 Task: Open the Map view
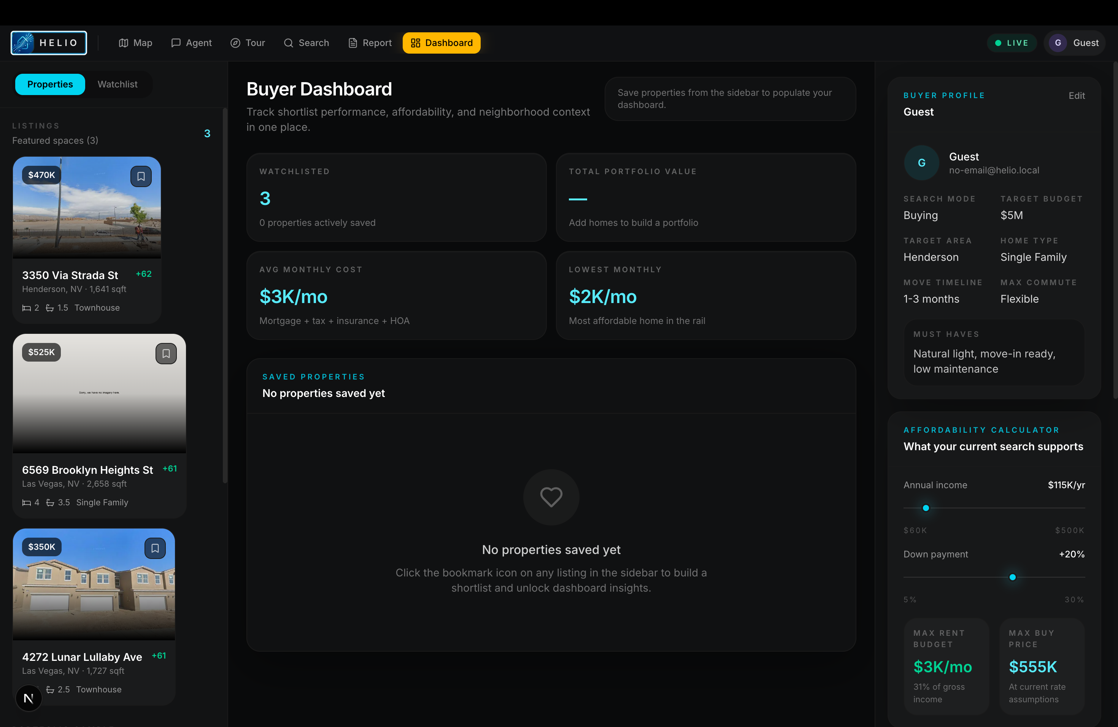tap(135, 43)
